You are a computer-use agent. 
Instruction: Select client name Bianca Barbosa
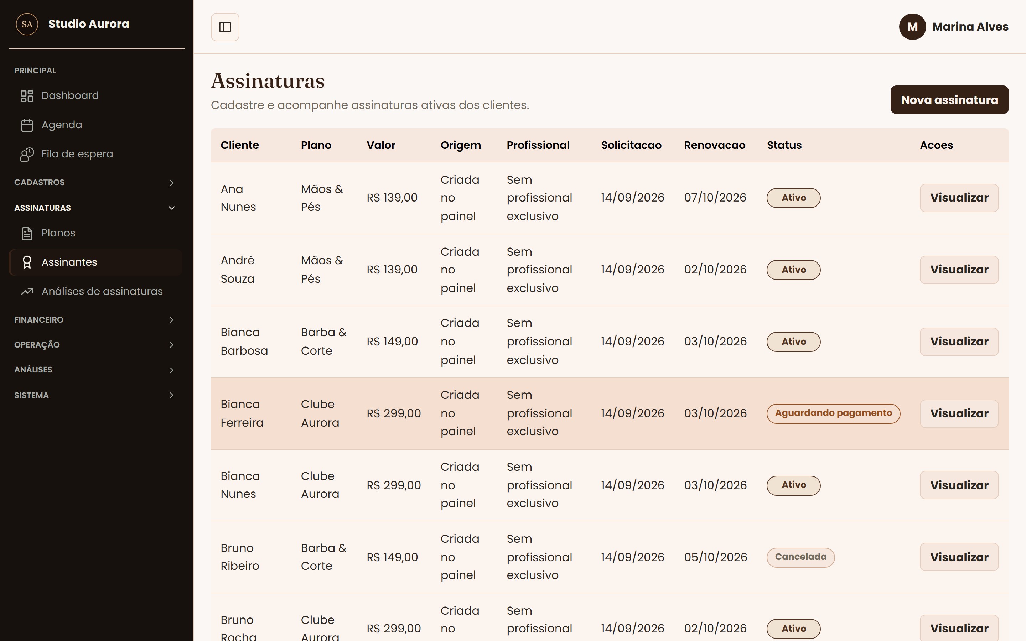244,342
